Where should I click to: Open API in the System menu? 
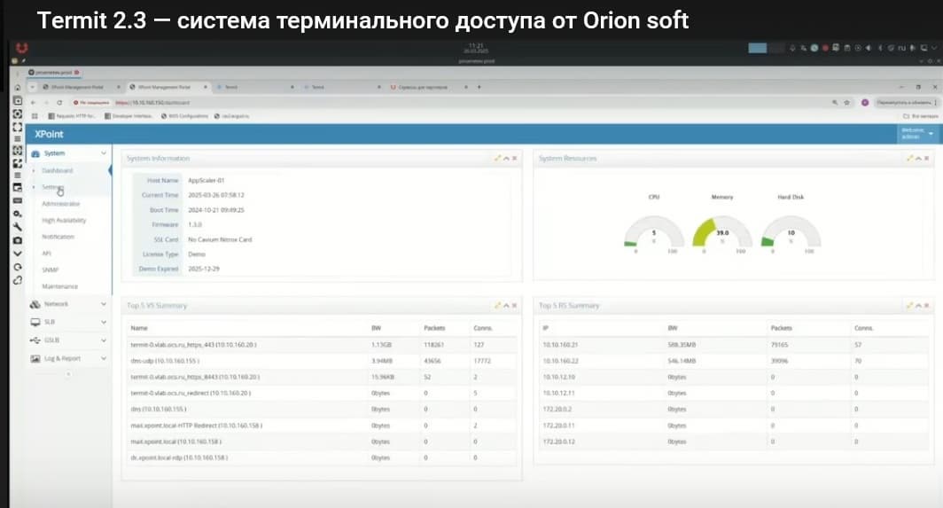pos(46,254)
